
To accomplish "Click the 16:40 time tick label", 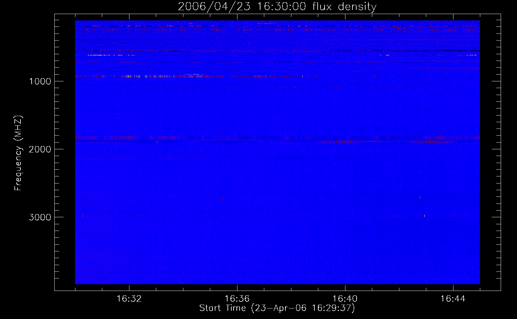I will [345, 299].
